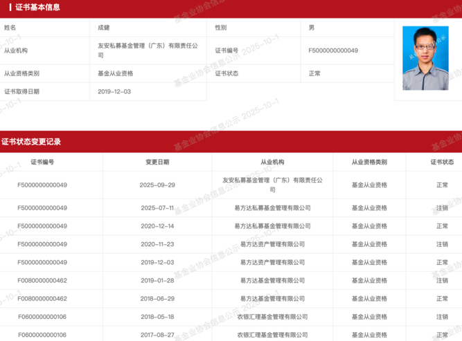Click the 性别 value 男
Image resolution: width=462 pixels, height=341 pixels.
(x=312, y=28)
